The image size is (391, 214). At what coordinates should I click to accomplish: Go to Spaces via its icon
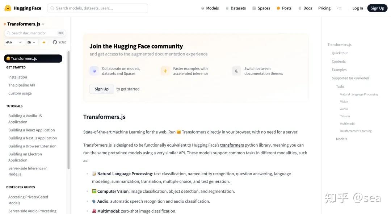tap(254, 8)
